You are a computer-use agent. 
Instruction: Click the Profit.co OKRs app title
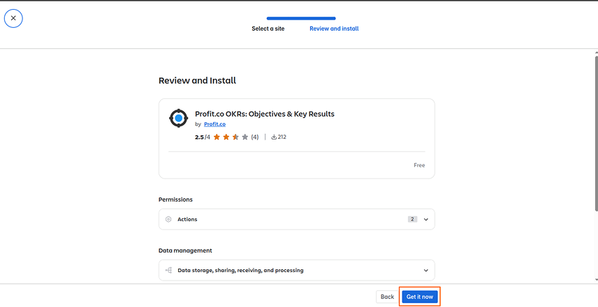pos(265,114)
